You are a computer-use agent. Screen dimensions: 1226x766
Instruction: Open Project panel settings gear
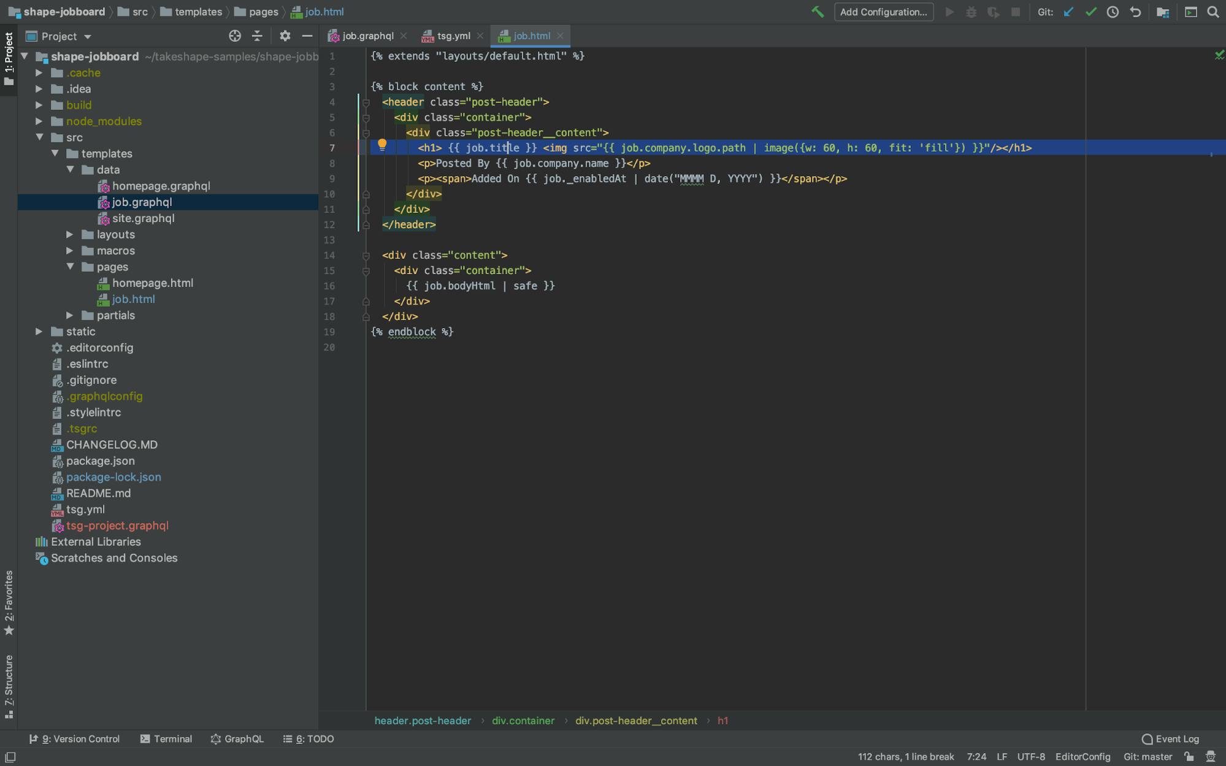(285, 36)
